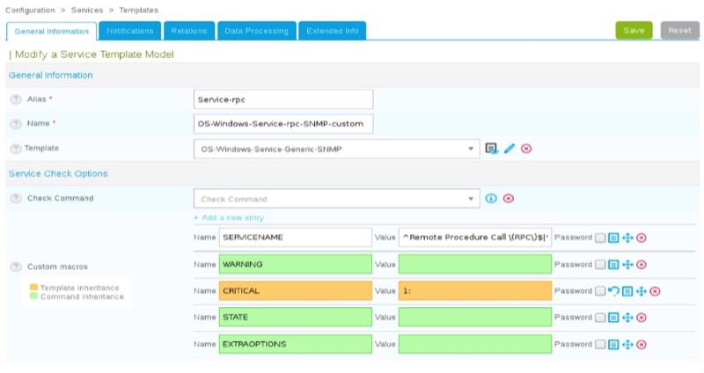Enable Password checkbox for SERVICENAME macro

coord(600,238)
